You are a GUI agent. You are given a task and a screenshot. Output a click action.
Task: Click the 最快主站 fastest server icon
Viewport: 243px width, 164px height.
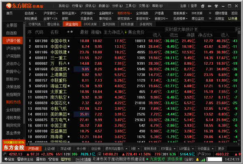26,159
